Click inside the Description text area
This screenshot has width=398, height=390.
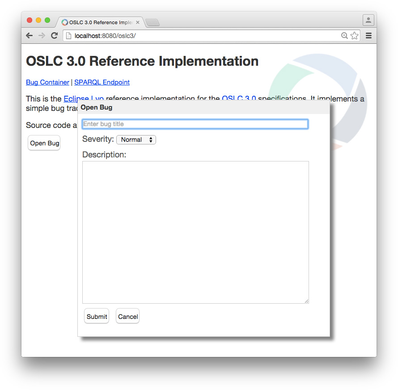point(195,232)
